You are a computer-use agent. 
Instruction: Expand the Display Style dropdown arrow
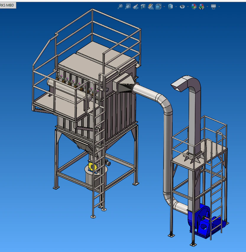pos(176,7)
